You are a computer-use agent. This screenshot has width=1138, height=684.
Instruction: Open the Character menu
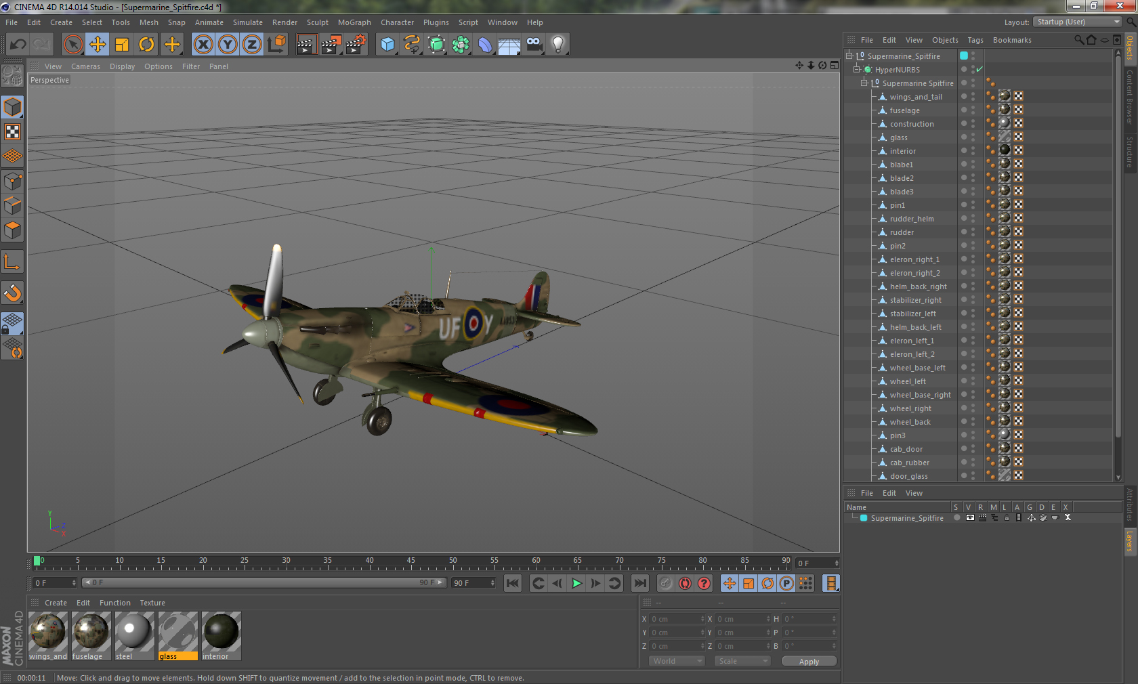397,22
